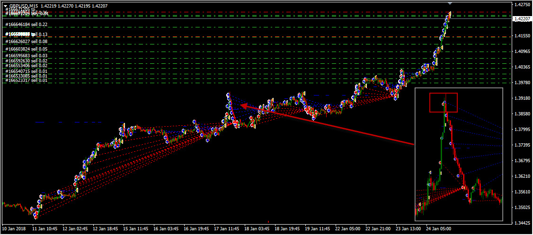The height and width of the screenshot is (235, 533).
Task: Expand the one-click trading triangle beside GBPUSD
Action: 5,6
